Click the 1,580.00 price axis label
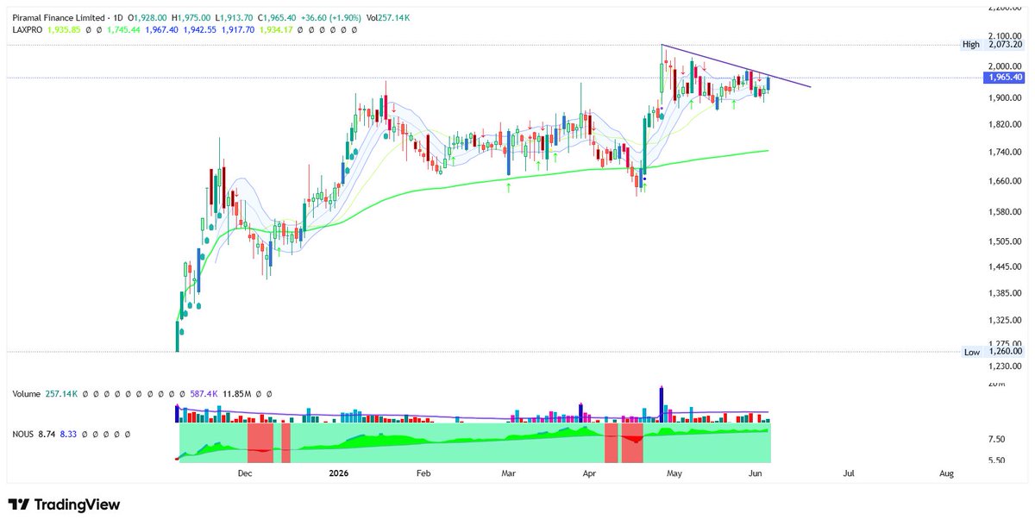Image resolution: width=1035 pixels, height=526 pixels. (1004, 211)
